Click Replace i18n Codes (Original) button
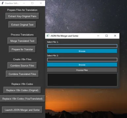The image size is (127, 118). tap(22, 90)
